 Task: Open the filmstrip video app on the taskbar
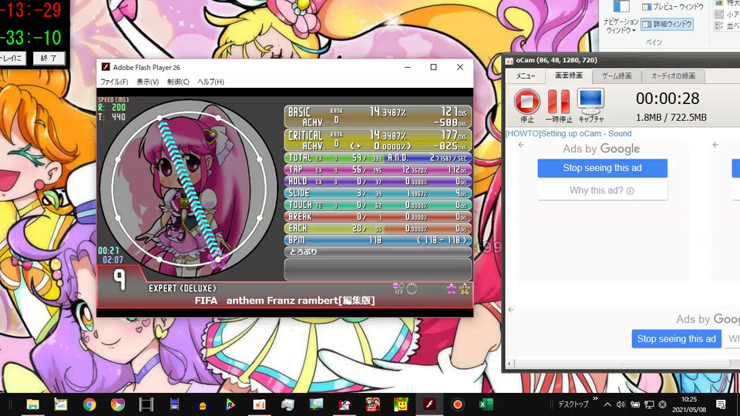[146, 404]
